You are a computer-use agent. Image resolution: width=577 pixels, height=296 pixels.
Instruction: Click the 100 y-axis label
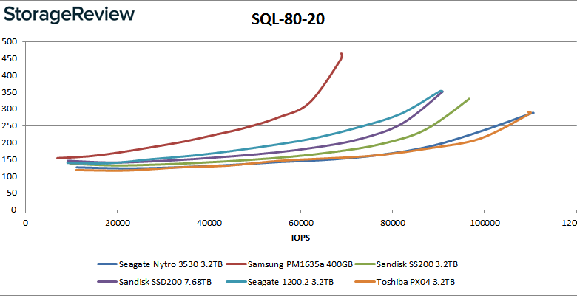[9, 176]
